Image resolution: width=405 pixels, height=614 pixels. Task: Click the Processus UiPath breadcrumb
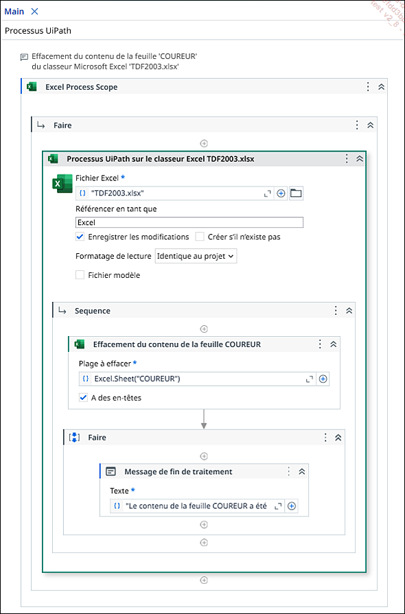(38, 30)
